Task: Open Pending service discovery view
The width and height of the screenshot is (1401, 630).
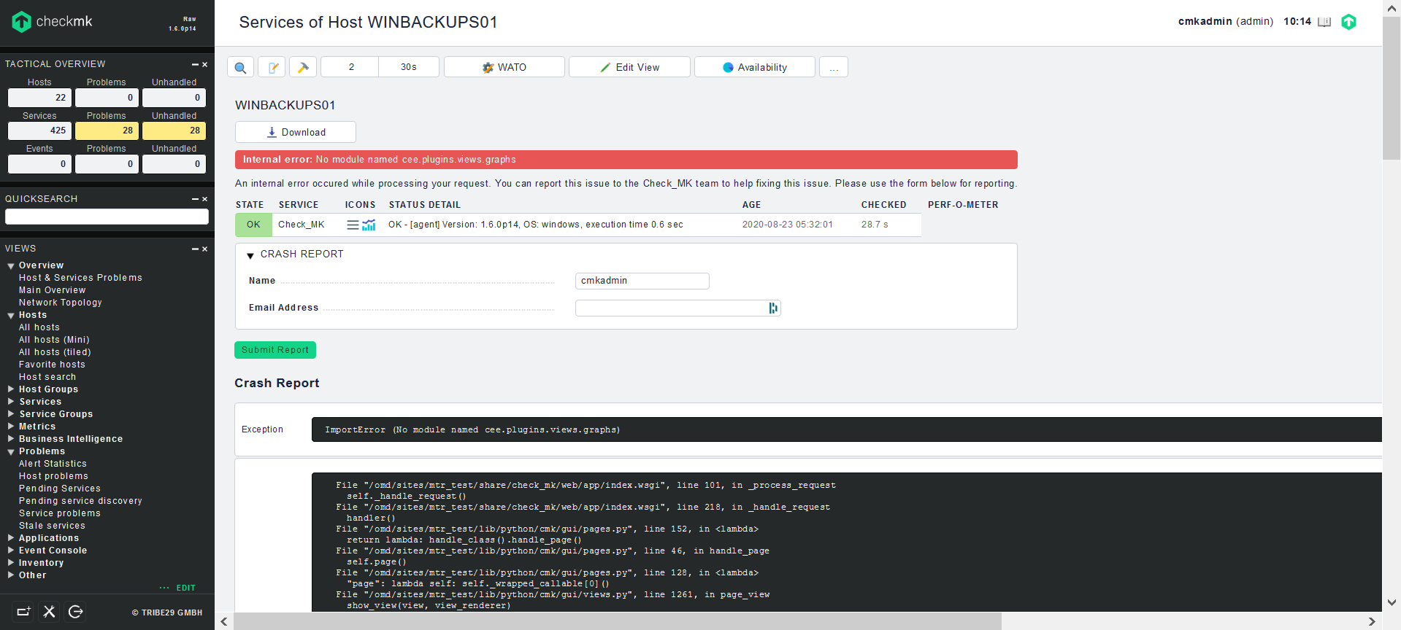Action: coord(80,501)
